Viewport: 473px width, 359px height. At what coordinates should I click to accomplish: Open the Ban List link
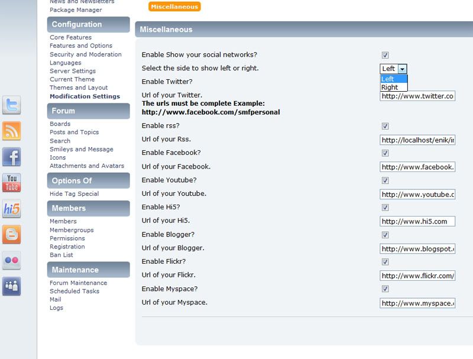[61, 255]
